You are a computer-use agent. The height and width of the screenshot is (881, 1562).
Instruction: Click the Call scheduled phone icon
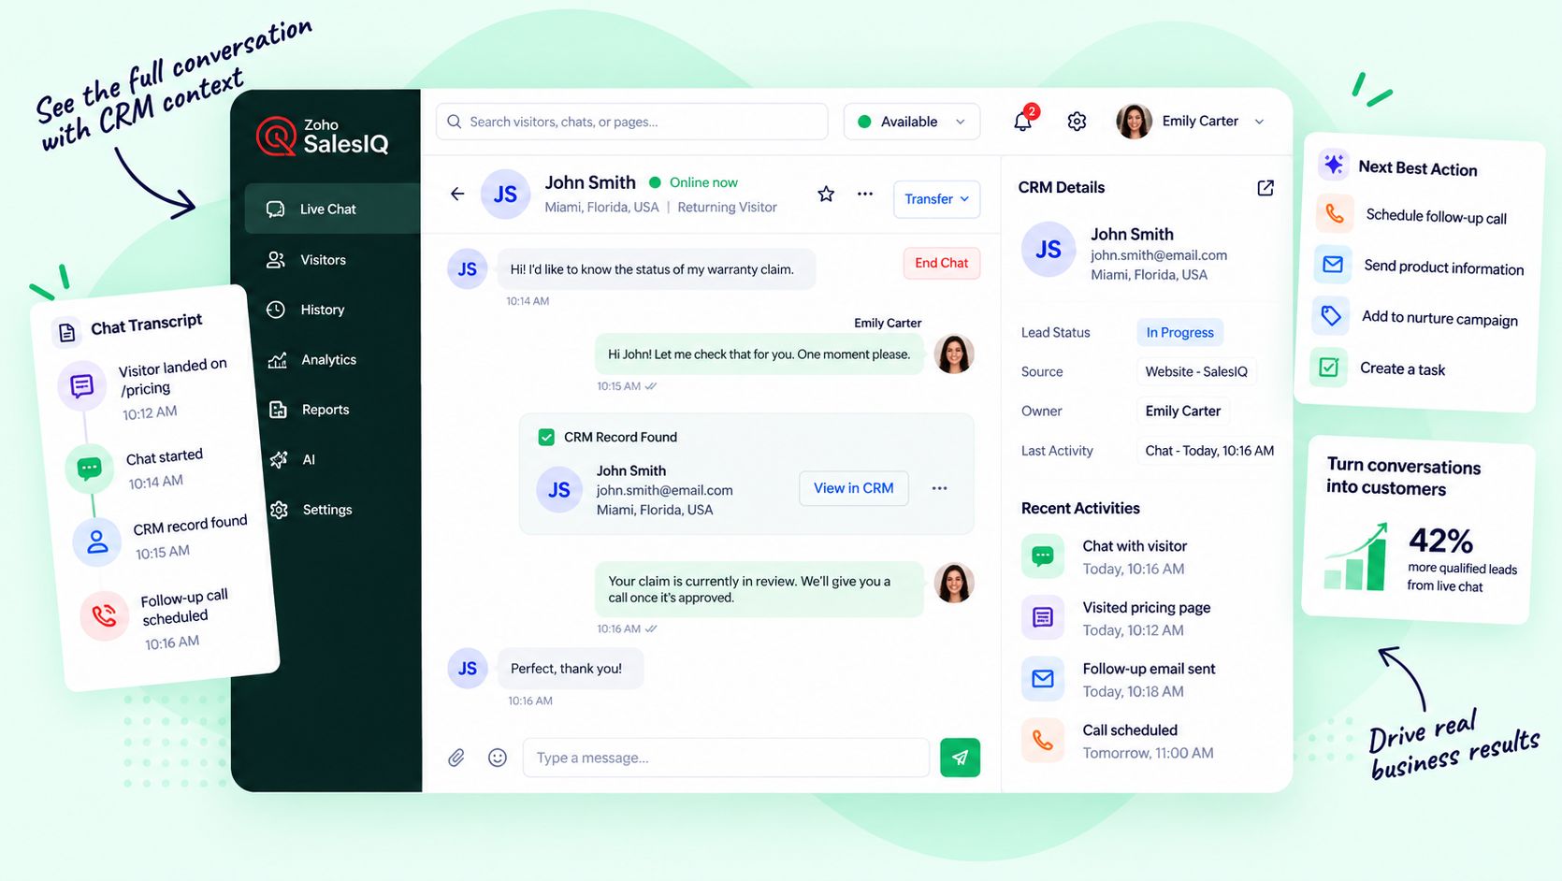point(1043,741)
